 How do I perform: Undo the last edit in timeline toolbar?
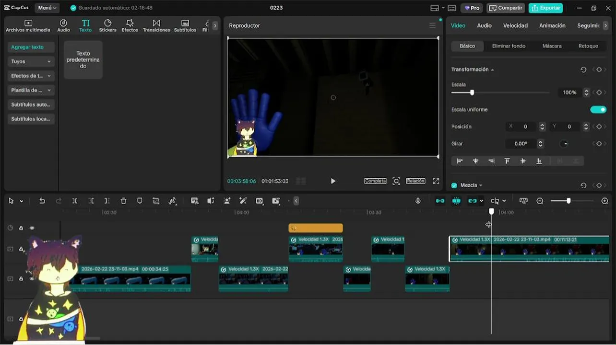pyautogui.click(x=42, y=201)
